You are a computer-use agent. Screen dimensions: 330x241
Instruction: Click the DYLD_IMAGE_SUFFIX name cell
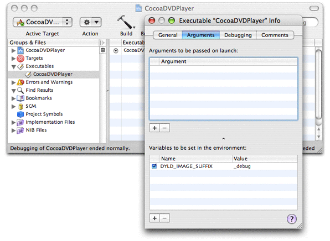point(195,166)
